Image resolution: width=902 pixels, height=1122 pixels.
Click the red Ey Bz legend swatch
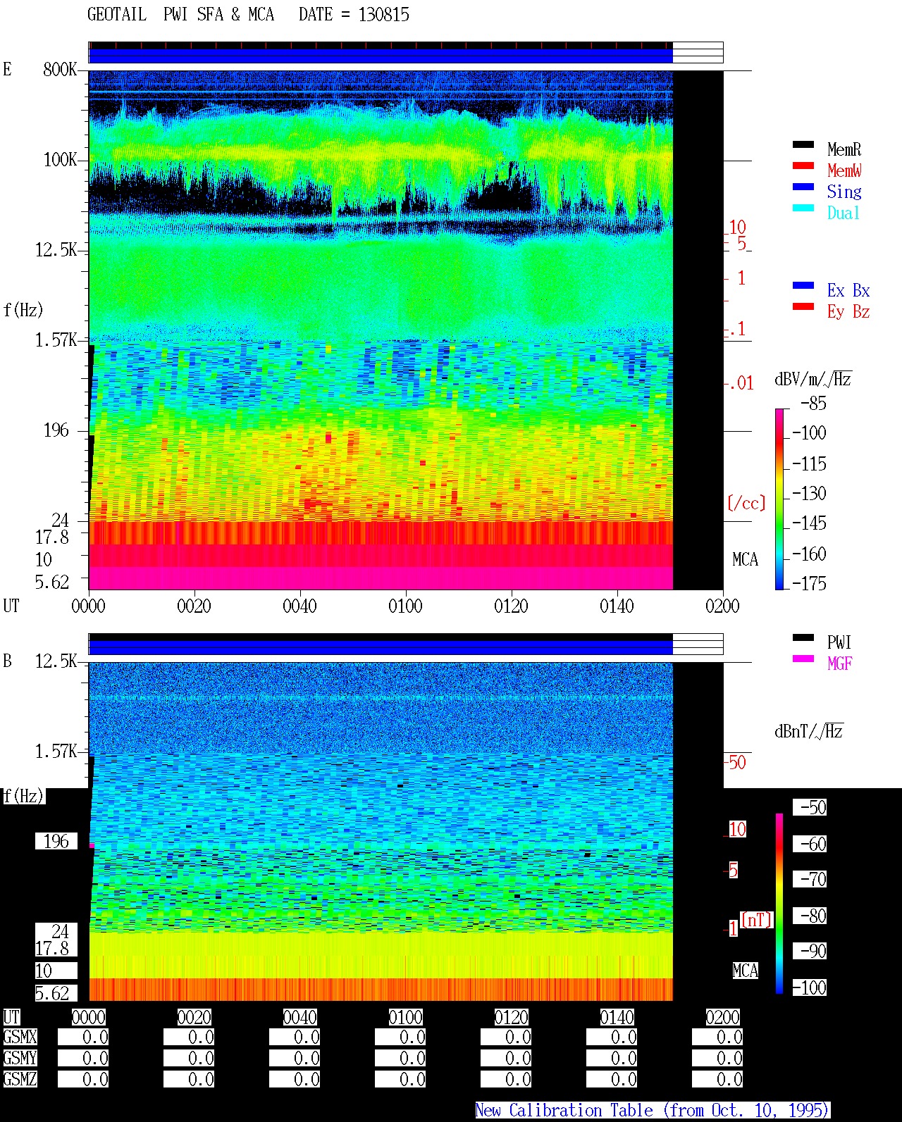pyautogui.click(x=803, y=306)
